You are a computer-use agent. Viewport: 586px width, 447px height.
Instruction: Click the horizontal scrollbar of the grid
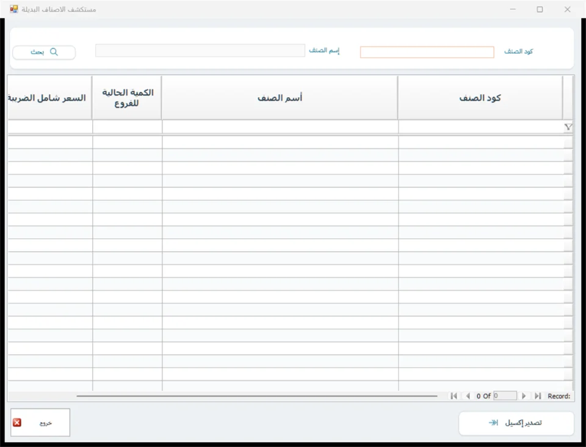click(x=257, y=396)
